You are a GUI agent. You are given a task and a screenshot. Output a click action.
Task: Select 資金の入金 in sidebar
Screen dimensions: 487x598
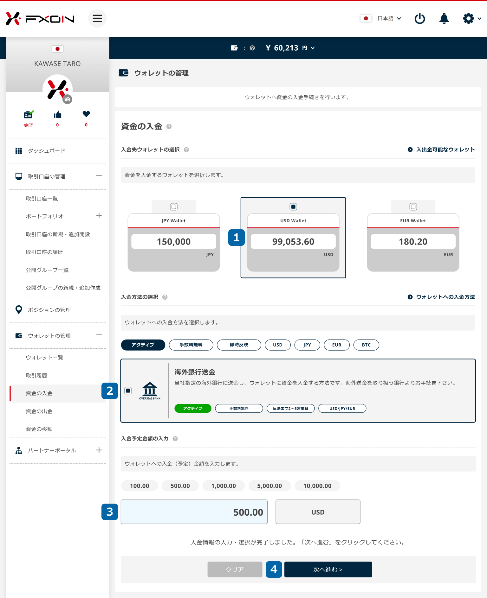coord(57,393)
